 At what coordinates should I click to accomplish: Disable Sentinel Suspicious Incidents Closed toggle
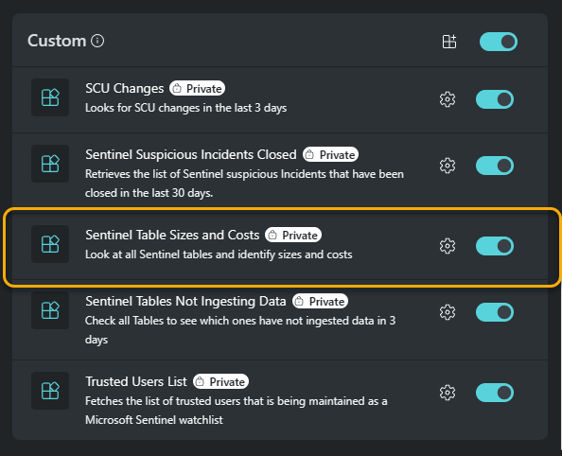click(x=495, y=166)
